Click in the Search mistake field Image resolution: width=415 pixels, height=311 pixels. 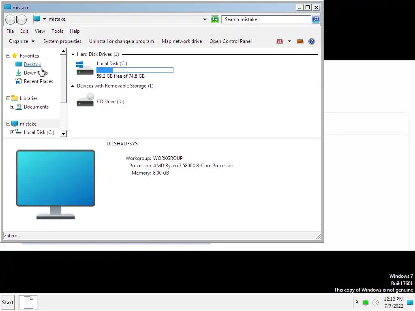266,19
